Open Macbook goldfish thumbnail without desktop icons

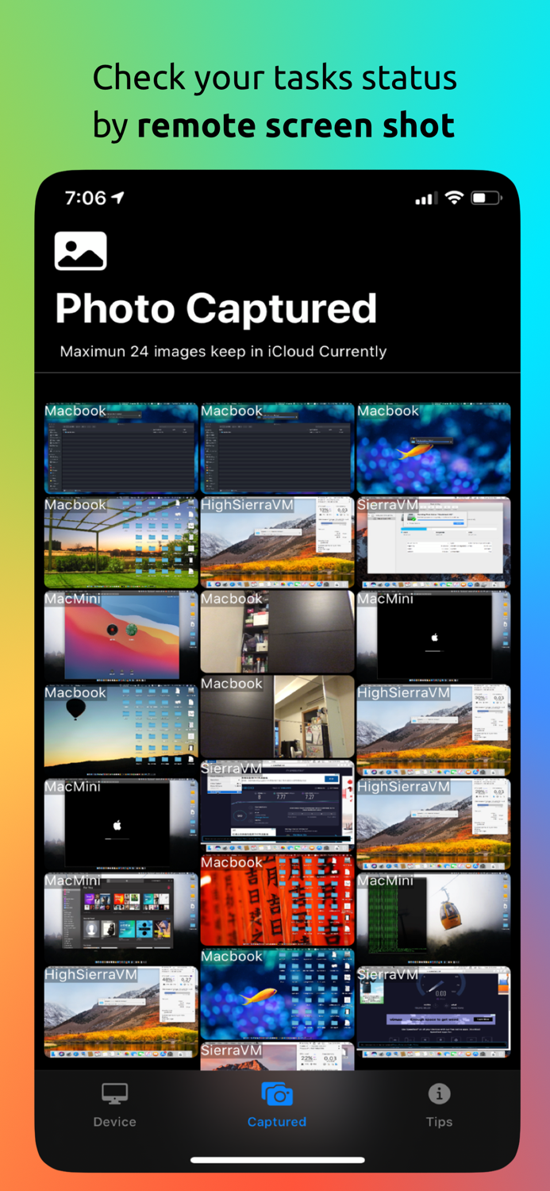click(x=433, y=448)
